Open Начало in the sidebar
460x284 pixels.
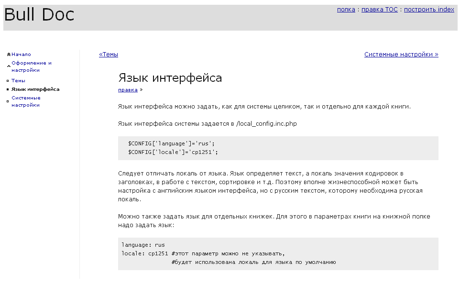click(21, 55)
